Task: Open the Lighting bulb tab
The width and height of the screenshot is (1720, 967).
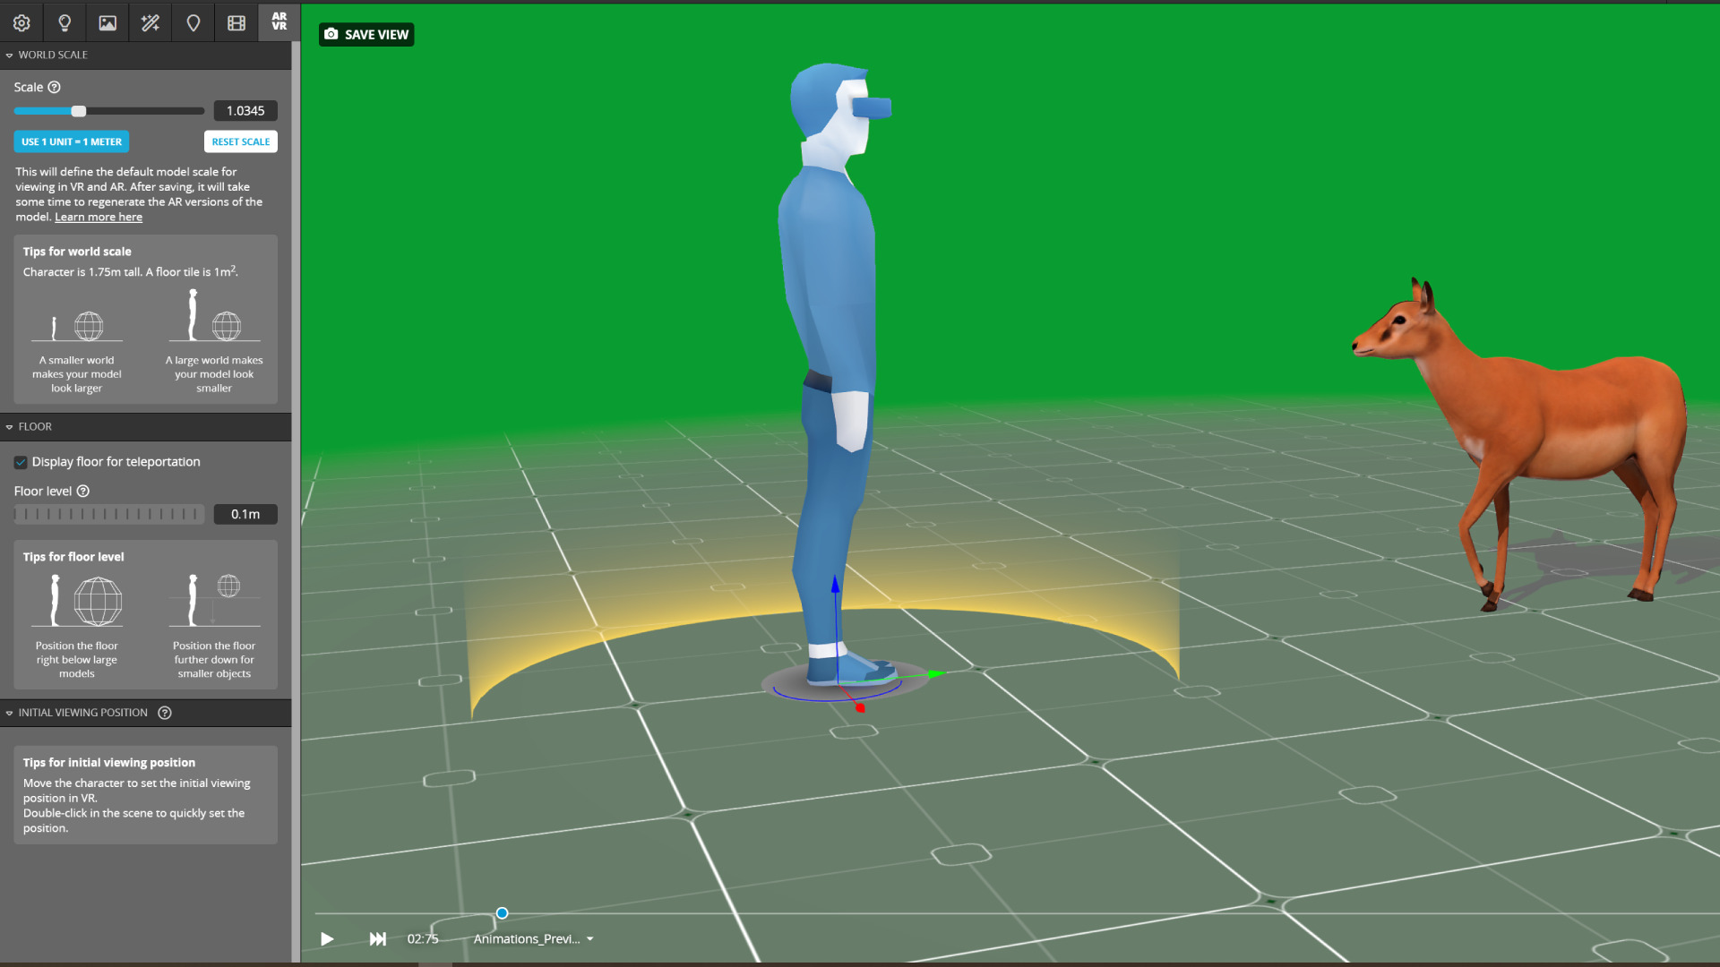Action: click(64, 23)
